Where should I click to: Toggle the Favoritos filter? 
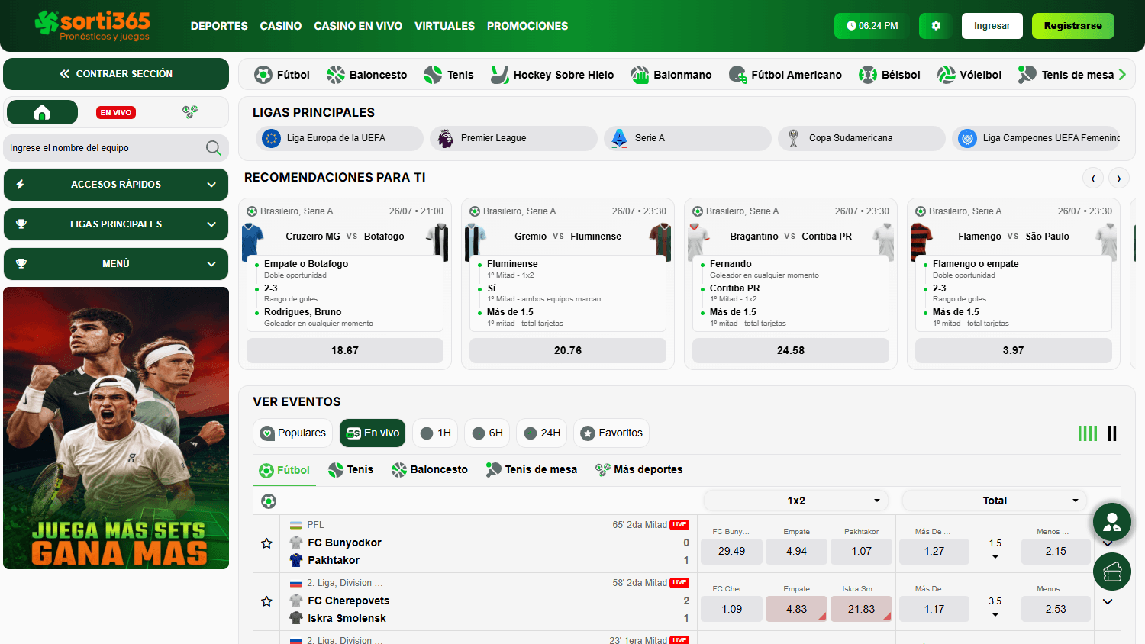pyautogui.click(x=611, y=433)
